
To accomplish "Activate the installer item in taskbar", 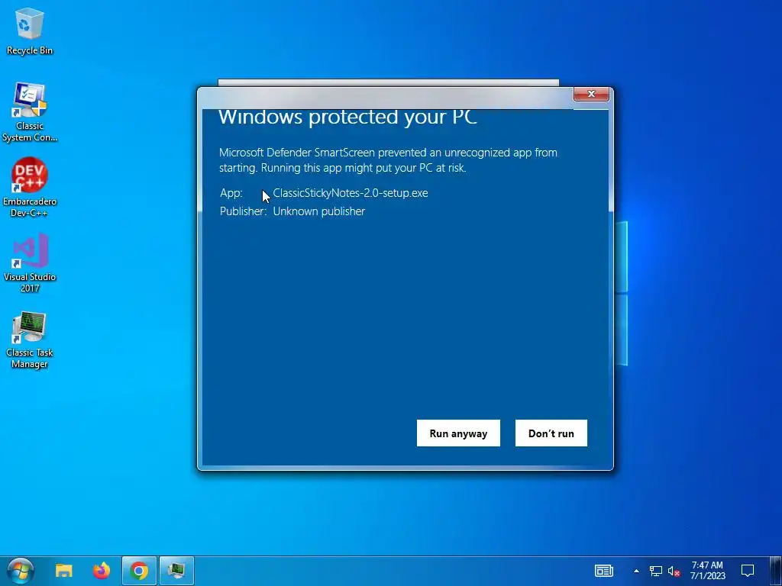I will coord(176,571).
